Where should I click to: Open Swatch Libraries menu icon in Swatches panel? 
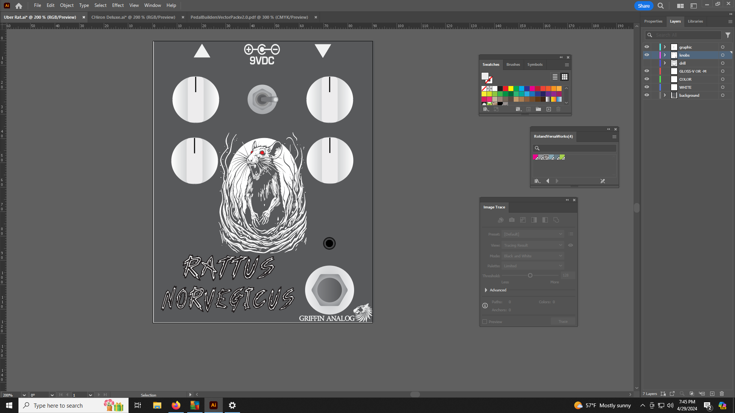click(x=486, y=109)
